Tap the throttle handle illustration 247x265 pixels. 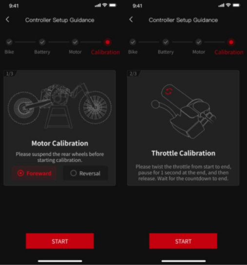184,112
